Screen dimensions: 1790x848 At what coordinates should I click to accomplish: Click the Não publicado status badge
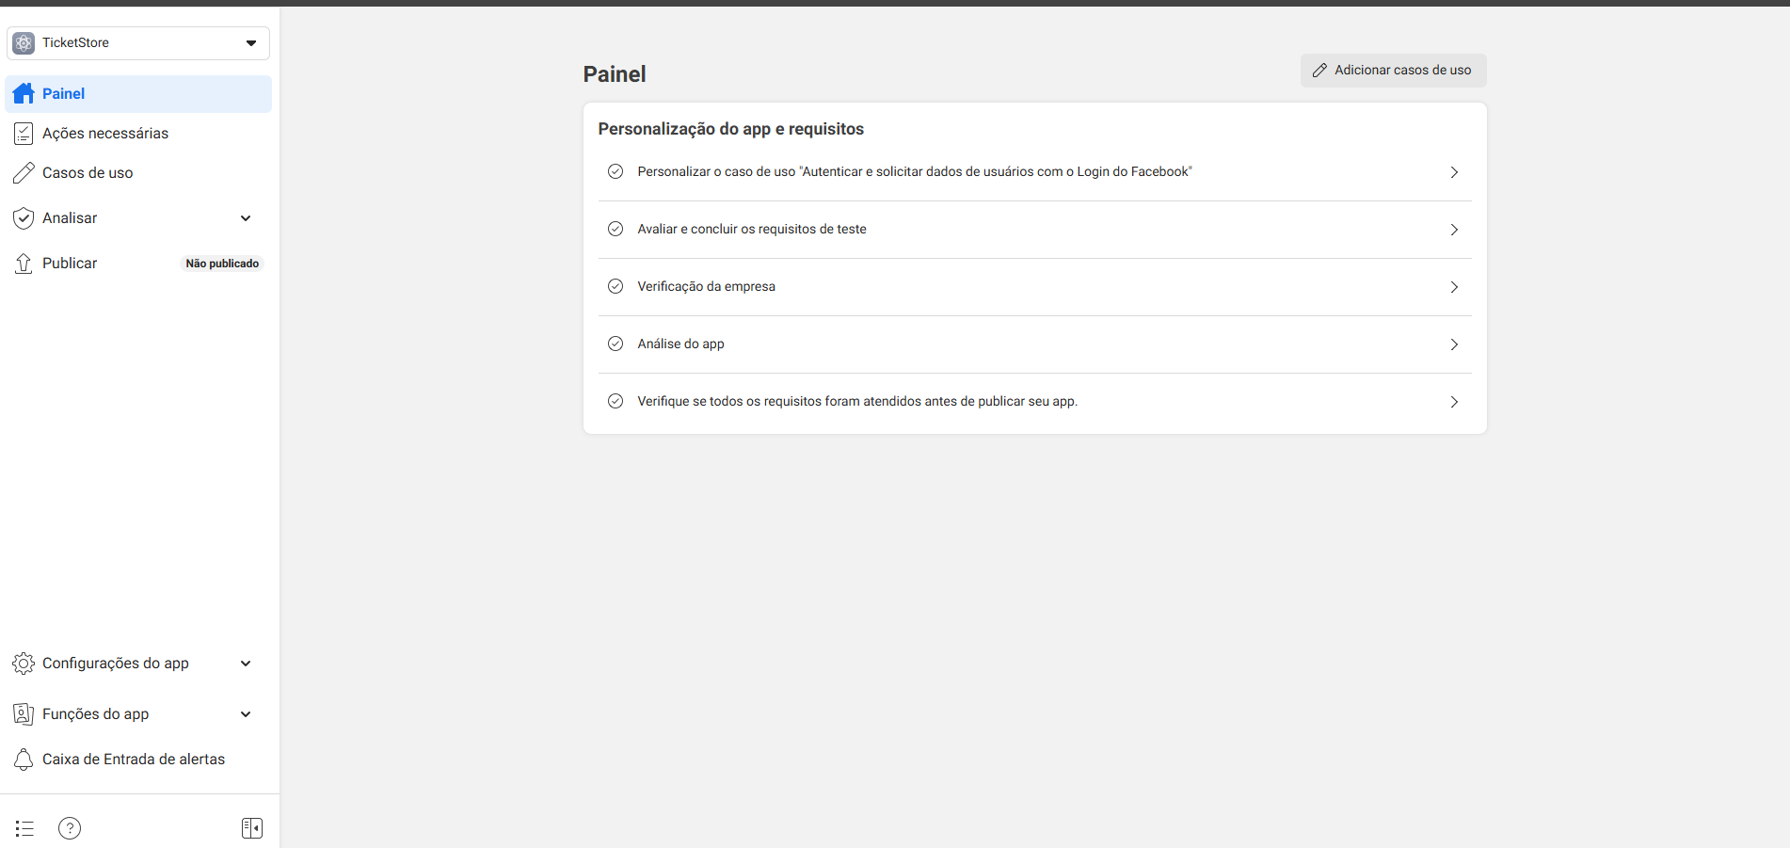tap(222, 264)
